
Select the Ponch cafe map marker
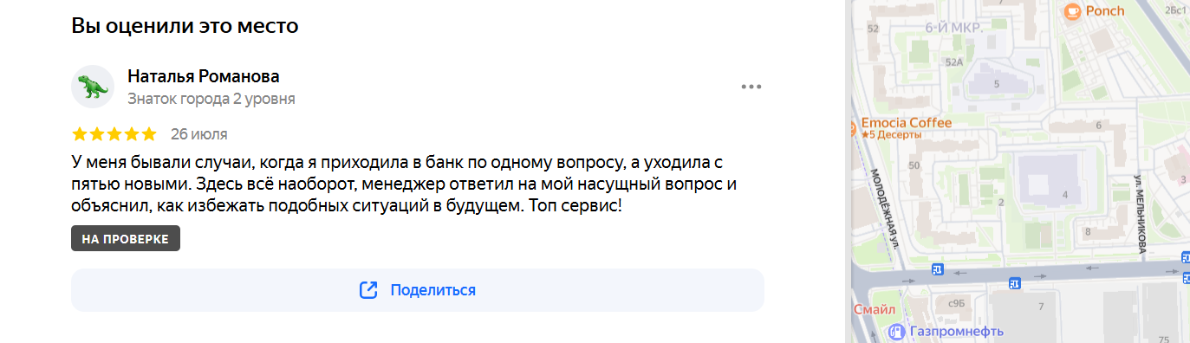(x=1072, y=11)
